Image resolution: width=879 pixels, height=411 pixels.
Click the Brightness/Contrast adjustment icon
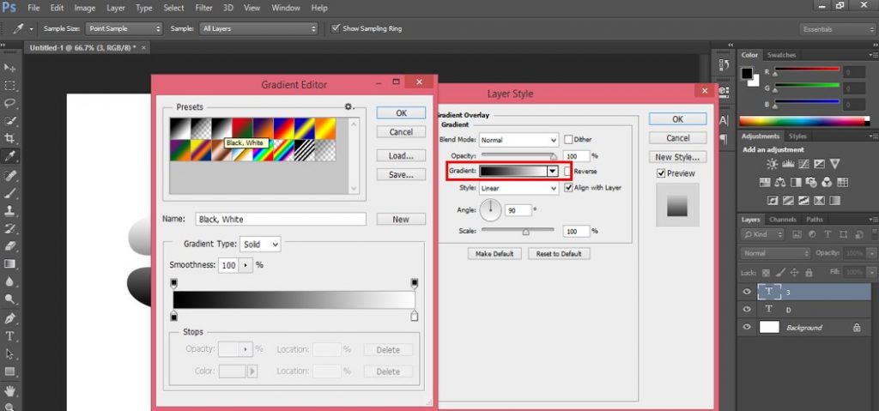772,164
